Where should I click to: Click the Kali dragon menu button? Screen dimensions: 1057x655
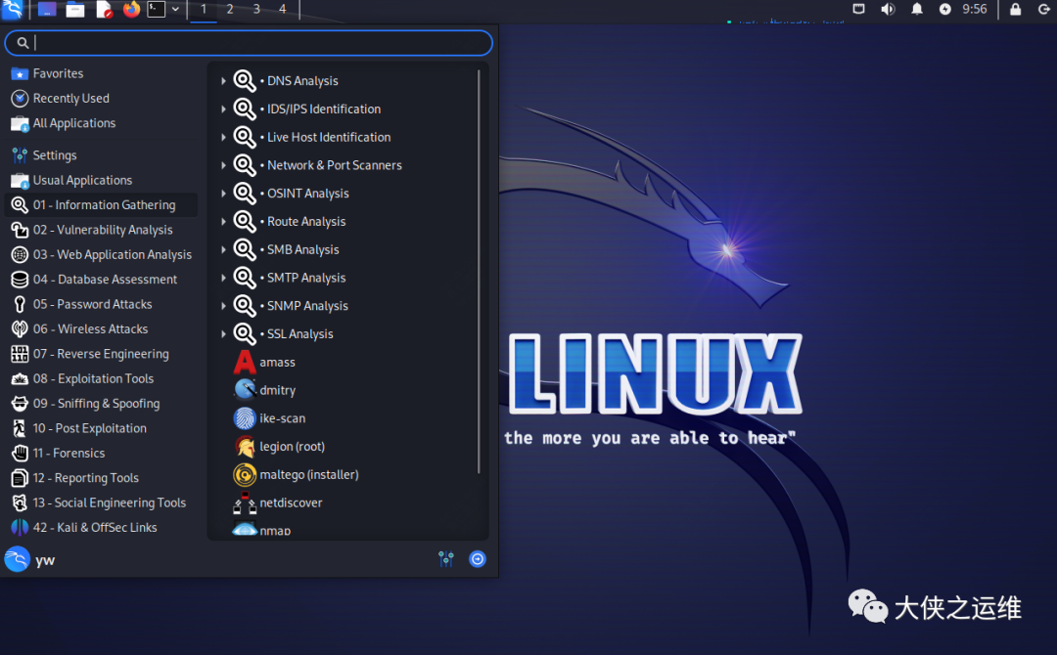(x=13, y=10)
